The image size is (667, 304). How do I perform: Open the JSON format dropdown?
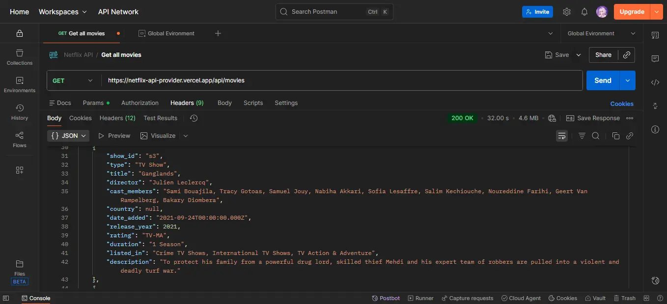(68, 135)
